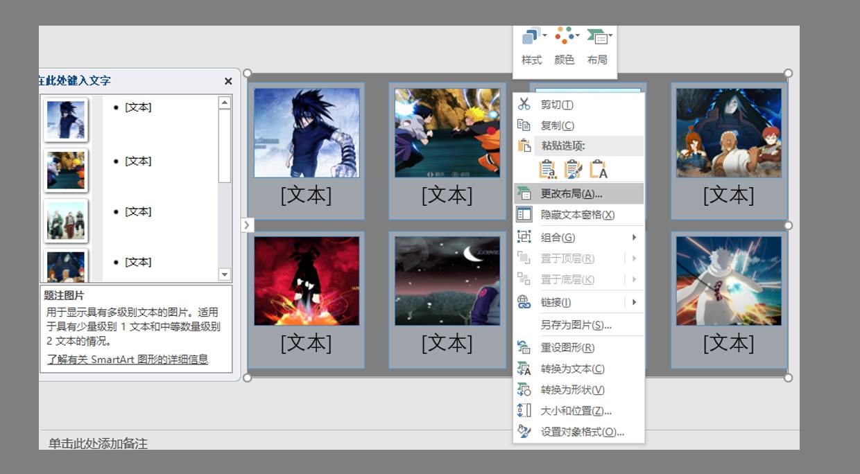Open the SmartArt graphics details link
The height and width of the screenshot is (474, 860).
(128, 360)
